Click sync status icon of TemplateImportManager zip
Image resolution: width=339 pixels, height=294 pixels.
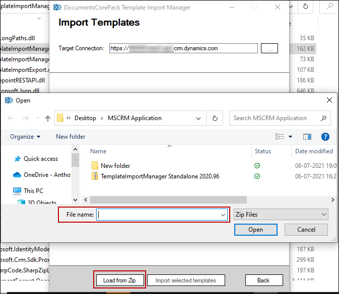click(257, 176)
